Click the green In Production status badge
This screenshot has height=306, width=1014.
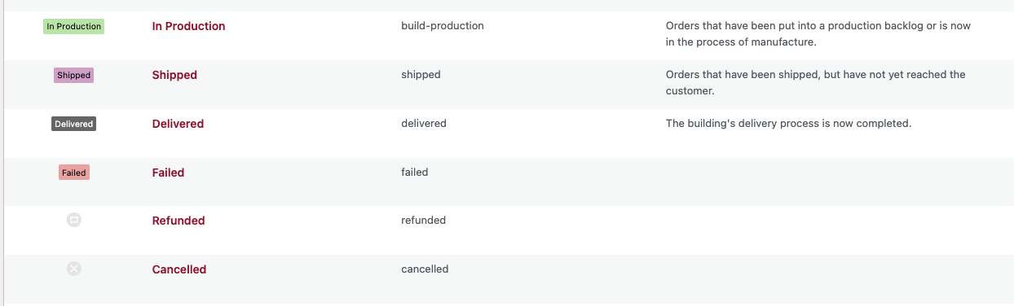73,26
